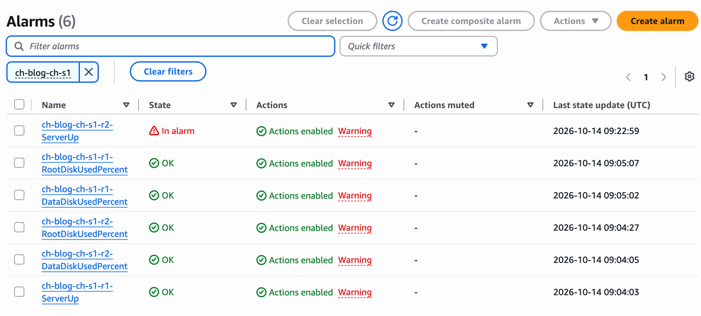Click the timestamp 2026-10-14 09:04:05

coord(596,260)
